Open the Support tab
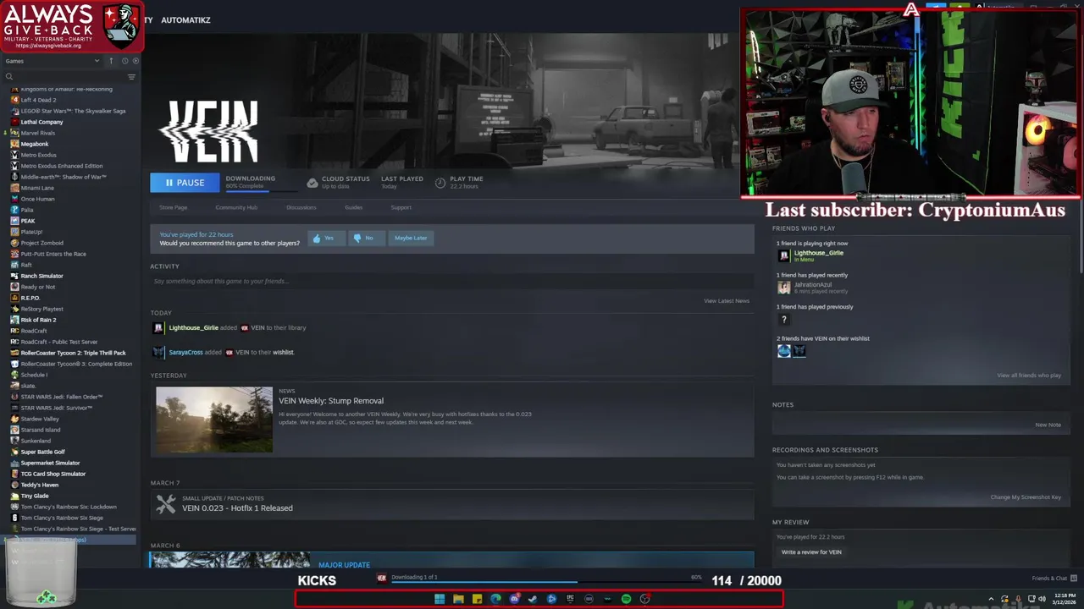 tap(401, 207)
